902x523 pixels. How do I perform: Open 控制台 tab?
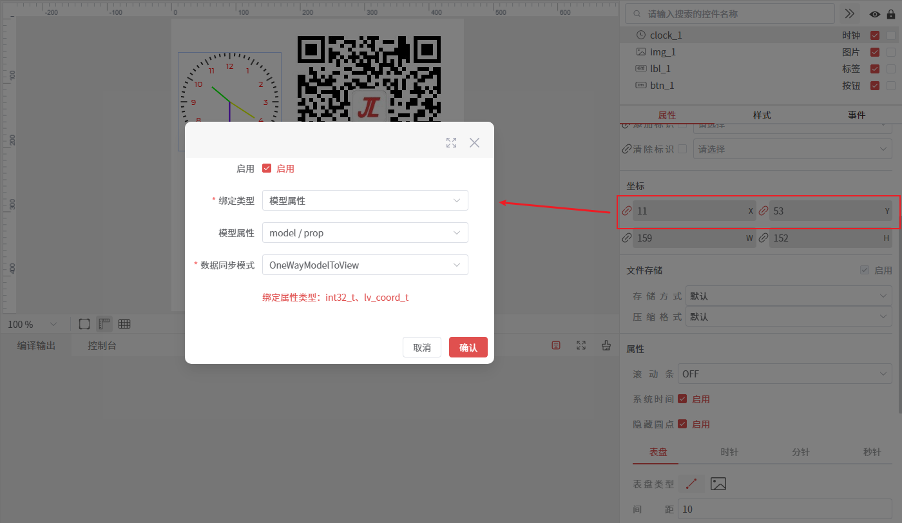coord(102,346)
